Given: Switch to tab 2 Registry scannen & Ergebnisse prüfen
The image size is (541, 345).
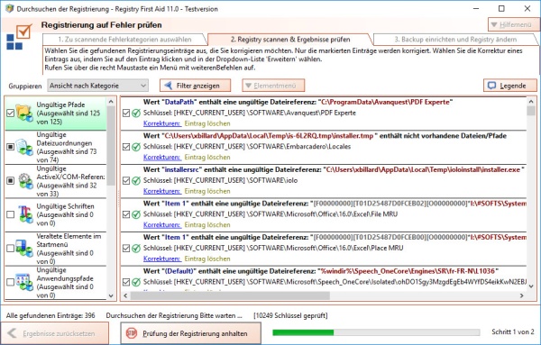Looking at the screenshot, I should click(x=290, y=40).
